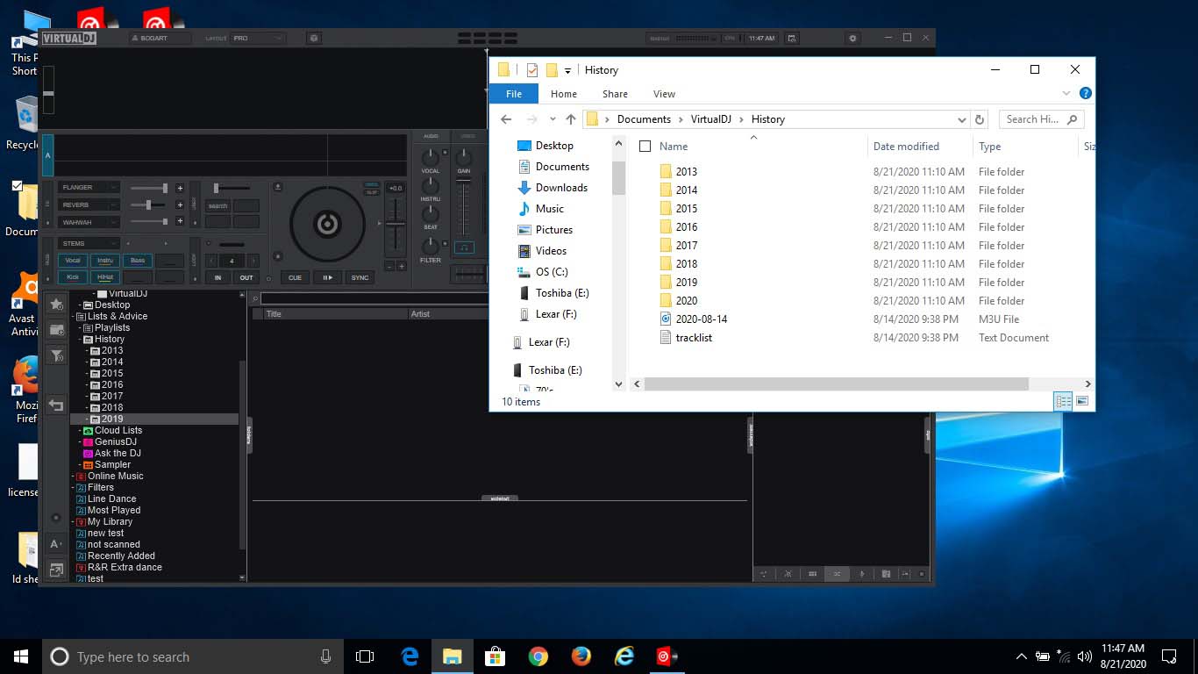The height and width of the screenshot is (674, 1198).
Task: Click the headphone cue icon under GAIN
Action: (464, 248)
